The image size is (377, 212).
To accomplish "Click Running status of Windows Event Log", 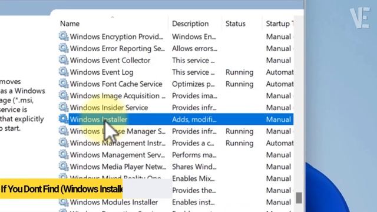I will tap(240, 72).
